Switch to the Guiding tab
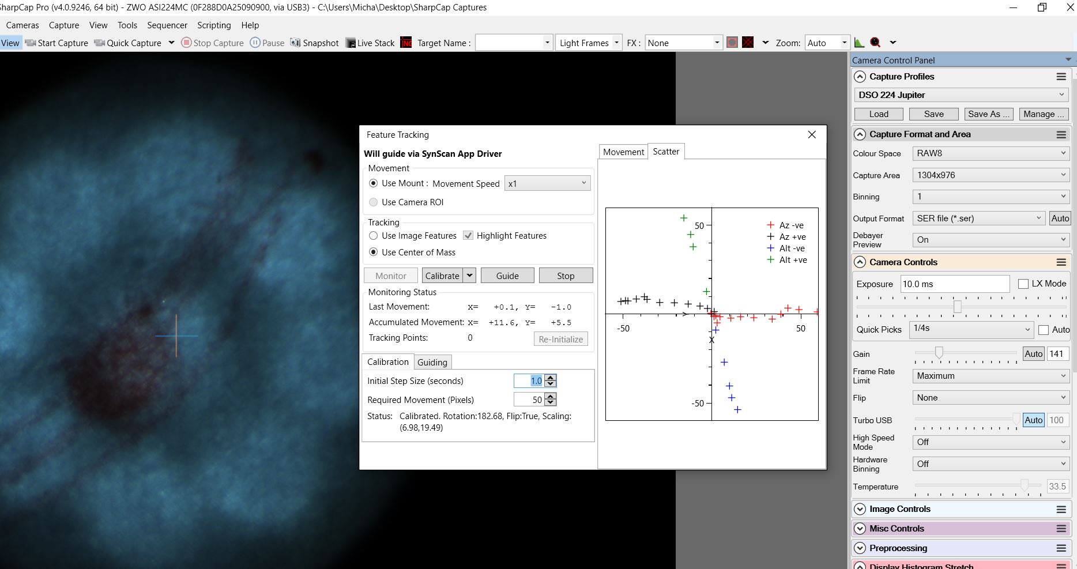 432,362
